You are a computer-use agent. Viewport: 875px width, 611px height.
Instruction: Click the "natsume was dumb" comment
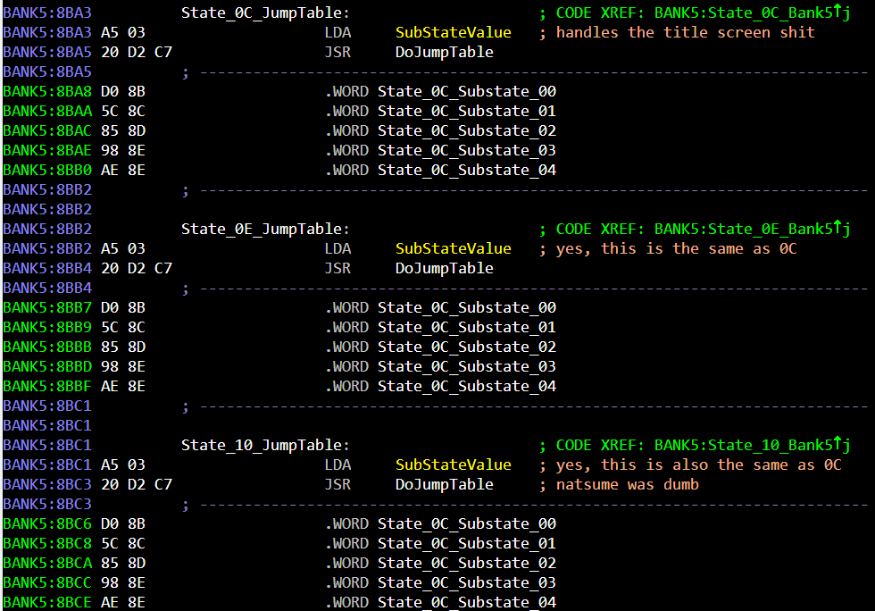627,484
